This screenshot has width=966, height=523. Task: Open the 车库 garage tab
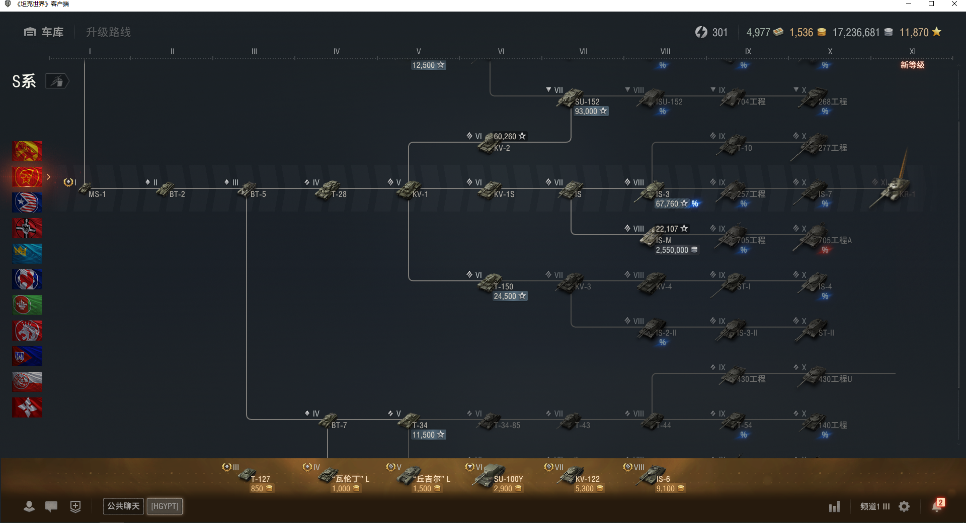[44, 32]
